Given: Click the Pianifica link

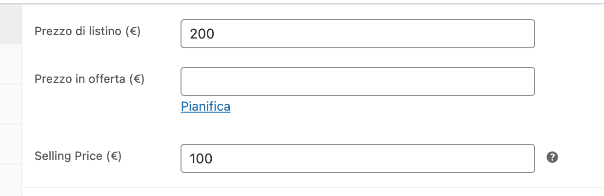Looking at the screenshot, I should click(205, 106).
